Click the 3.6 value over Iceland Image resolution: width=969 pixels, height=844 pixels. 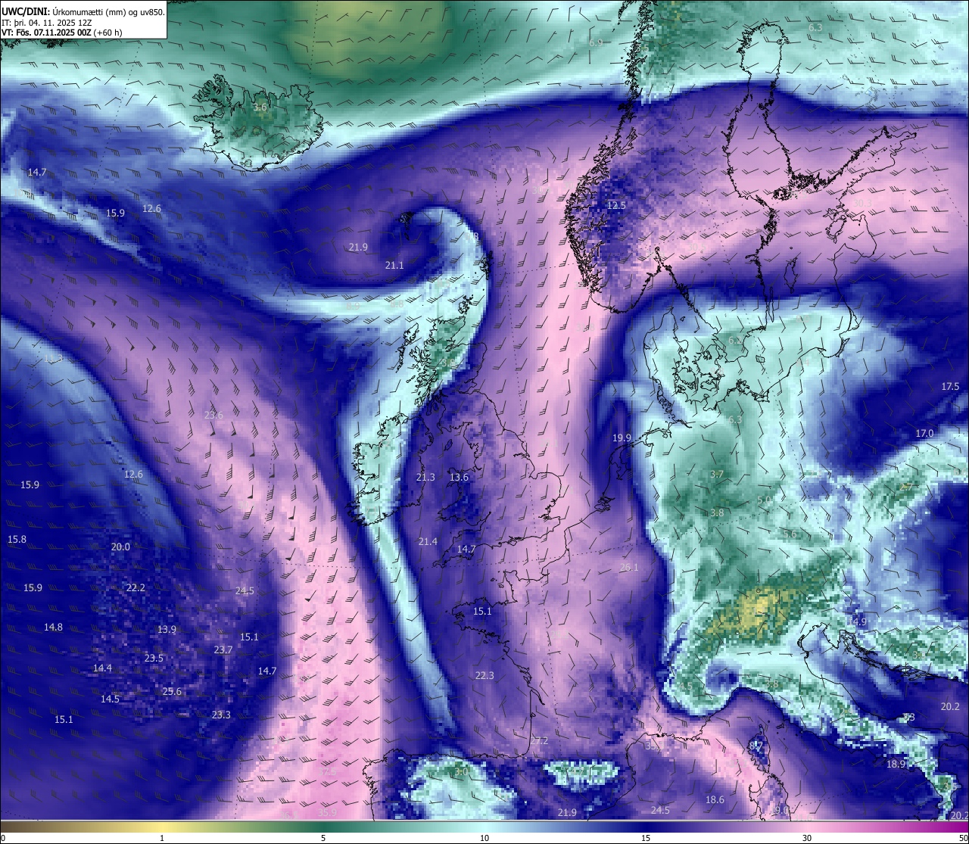click(260, 107)
